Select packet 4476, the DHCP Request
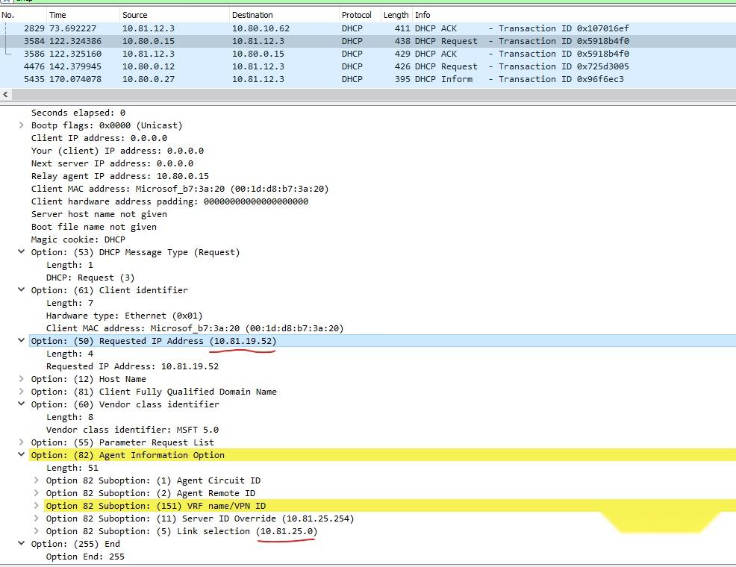Screen dimensions: 736x567 224,66
